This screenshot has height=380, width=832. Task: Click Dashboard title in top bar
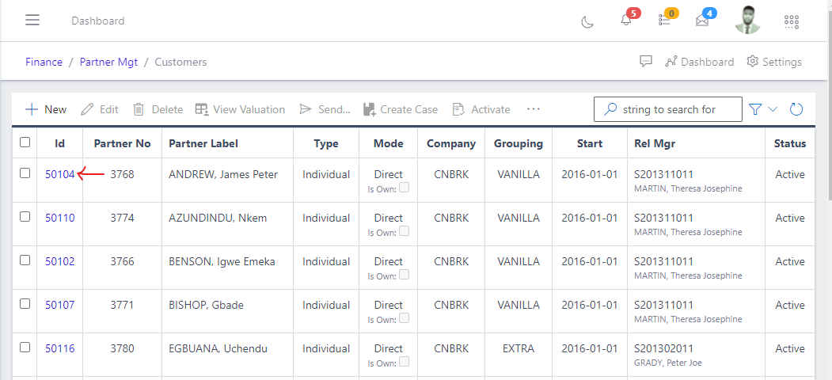[x=97, y=21]
